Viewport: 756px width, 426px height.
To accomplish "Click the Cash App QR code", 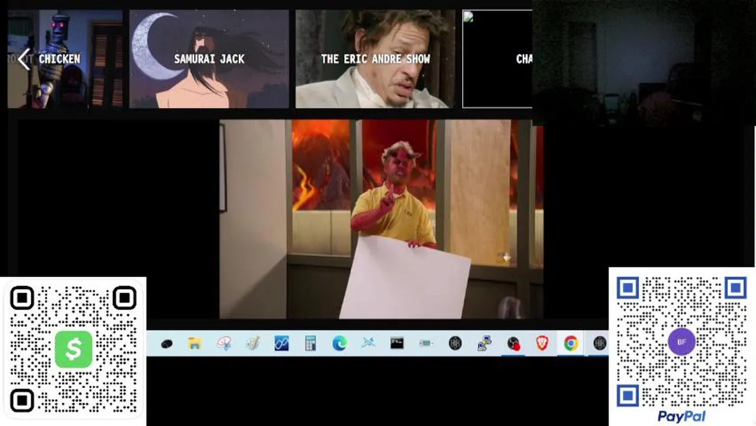I will [73, 349].
